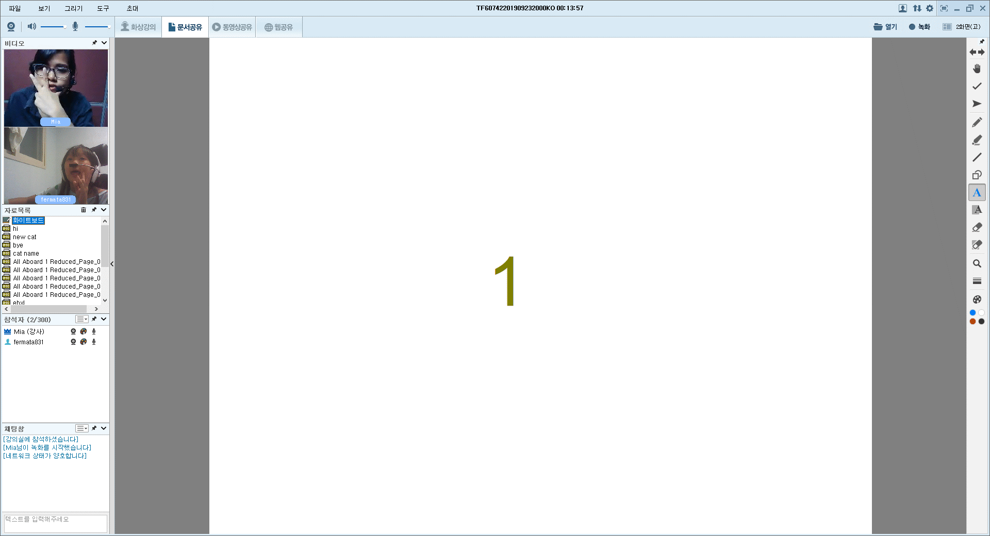Switch to the 동영상공유 tab
The width and height of the screenshot is (990, 536).
point(232,27)
